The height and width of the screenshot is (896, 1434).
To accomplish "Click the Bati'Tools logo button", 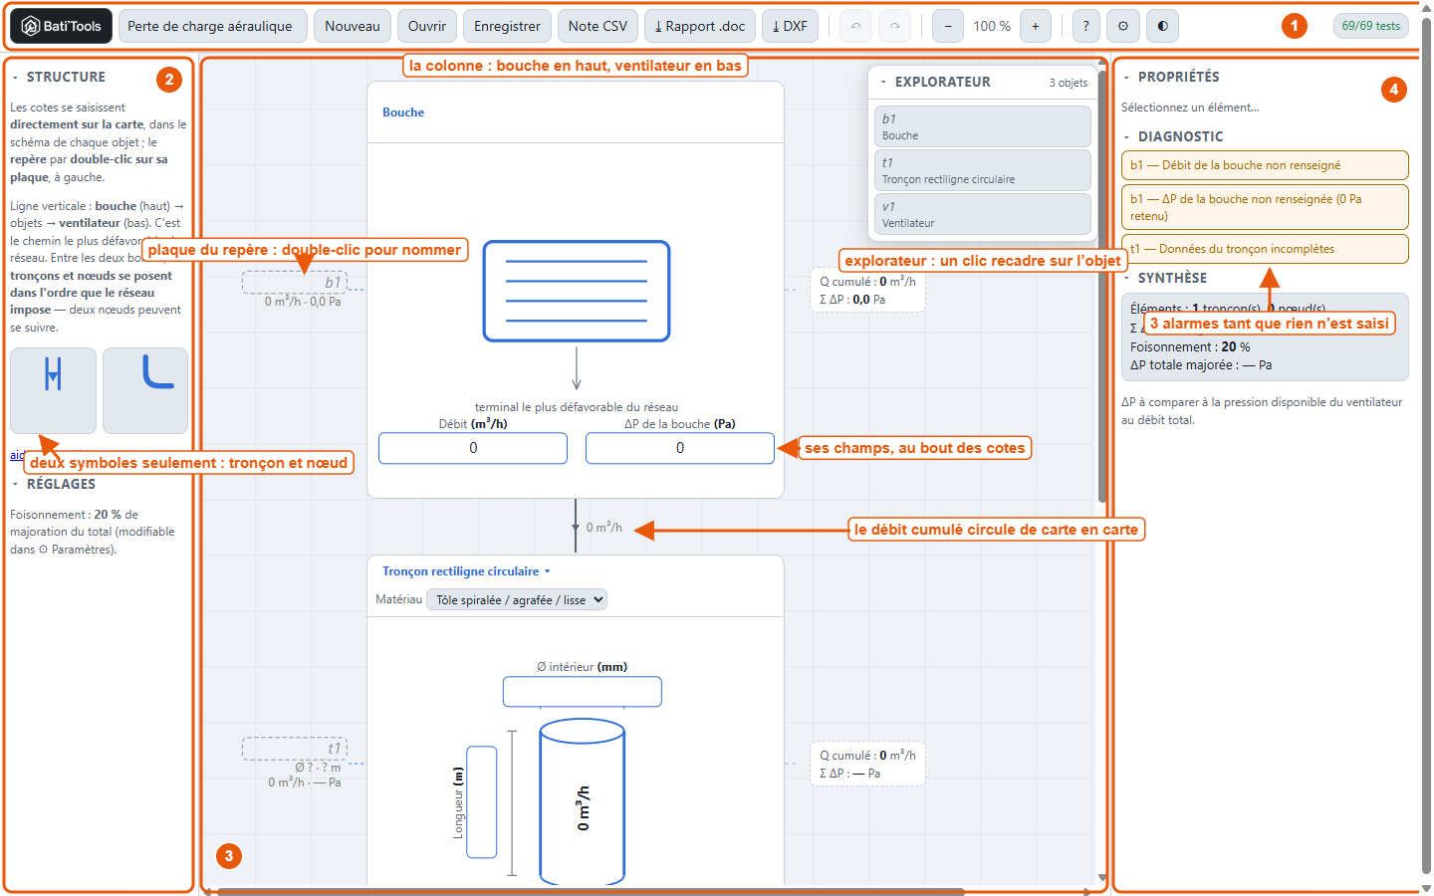I will (x=62, y=26).
